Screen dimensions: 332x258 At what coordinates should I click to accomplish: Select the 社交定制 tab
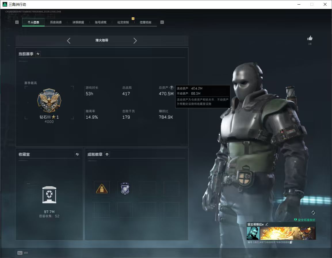coord(123,22)
